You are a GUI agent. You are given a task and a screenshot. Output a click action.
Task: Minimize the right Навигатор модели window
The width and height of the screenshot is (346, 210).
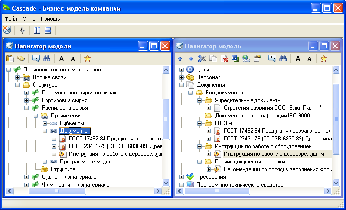313,46
